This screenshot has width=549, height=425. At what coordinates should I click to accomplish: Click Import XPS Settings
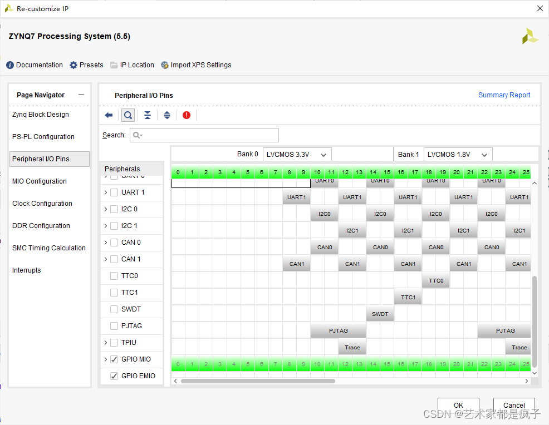[x=196, y=65]
